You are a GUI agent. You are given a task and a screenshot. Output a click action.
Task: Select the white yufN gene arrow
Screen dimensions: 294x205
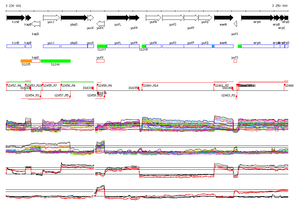pos(154,18)
